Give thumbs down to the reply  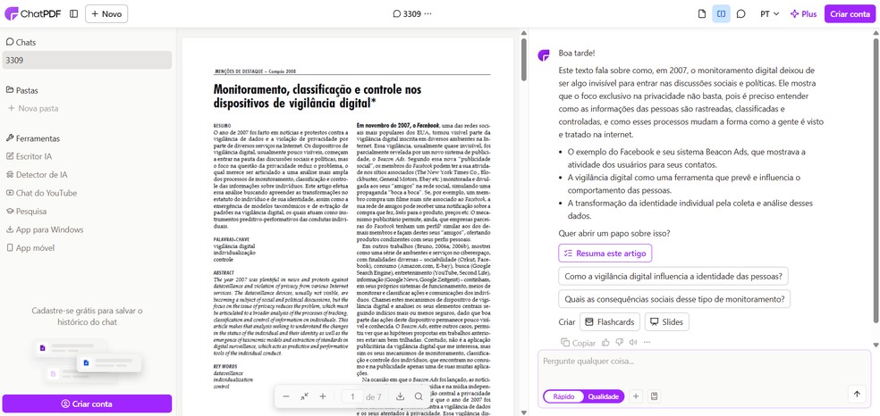620,342
